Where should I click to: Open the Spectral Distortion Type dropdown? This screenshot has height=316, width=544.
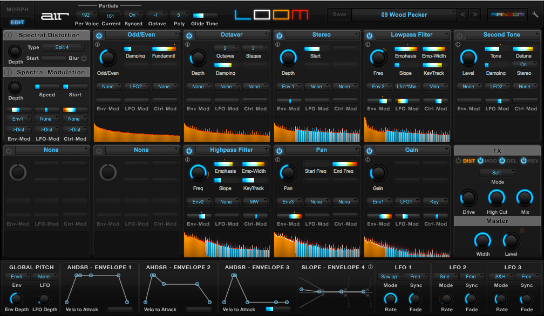[x=63, y=47]
